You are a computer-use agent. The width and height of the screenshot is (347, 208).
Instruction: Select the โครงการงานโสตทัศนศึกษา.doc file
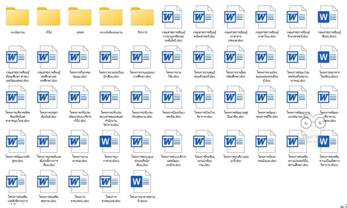click(x=234, y=57)
